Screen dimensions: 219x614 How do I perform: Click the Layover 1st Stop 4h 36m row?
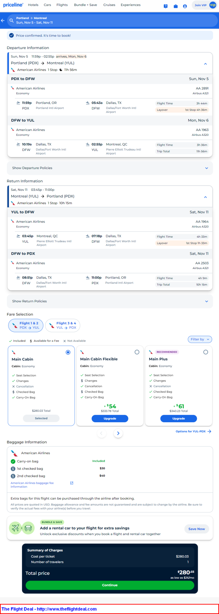point(182,110)
